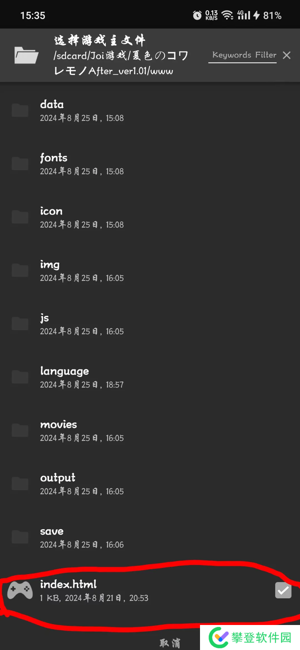The width and height of the screenshot is (300, 650).
Task: Click the movies folder icon
Action: (20, 430)
